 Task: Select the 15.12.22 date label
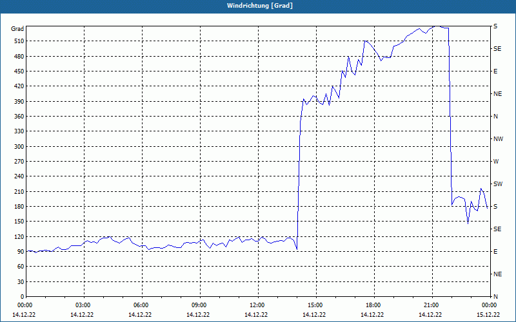point(488,315)
